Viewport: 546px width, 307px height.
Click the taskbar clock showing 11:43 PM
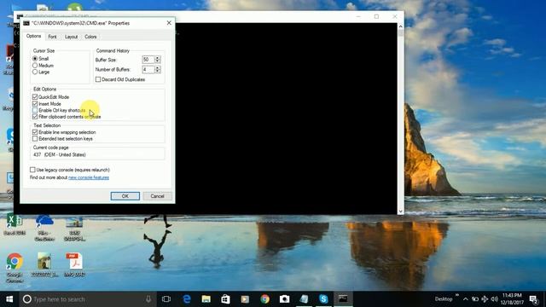click(512, 299)
